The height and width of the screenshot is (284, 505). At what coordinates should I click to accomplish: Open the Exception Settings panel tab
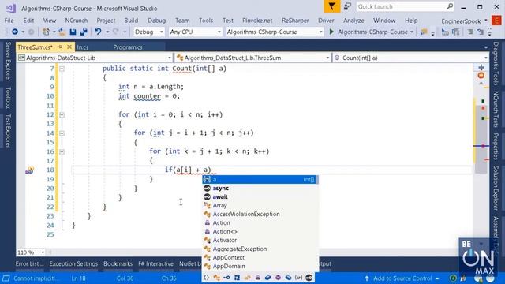[x=73, y=263]
